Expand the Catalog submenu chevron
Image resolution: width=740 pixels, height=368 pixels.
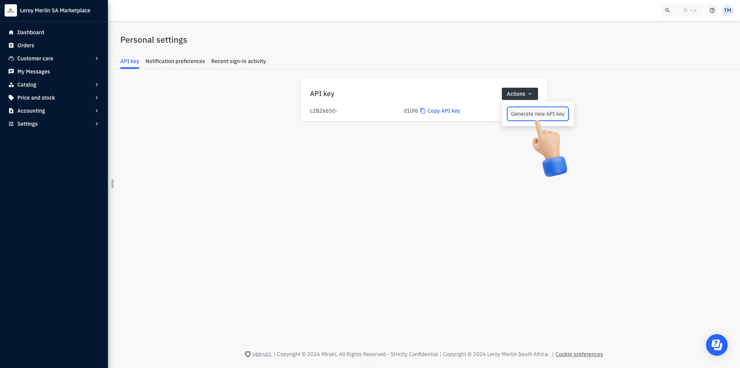coord(97,85)
